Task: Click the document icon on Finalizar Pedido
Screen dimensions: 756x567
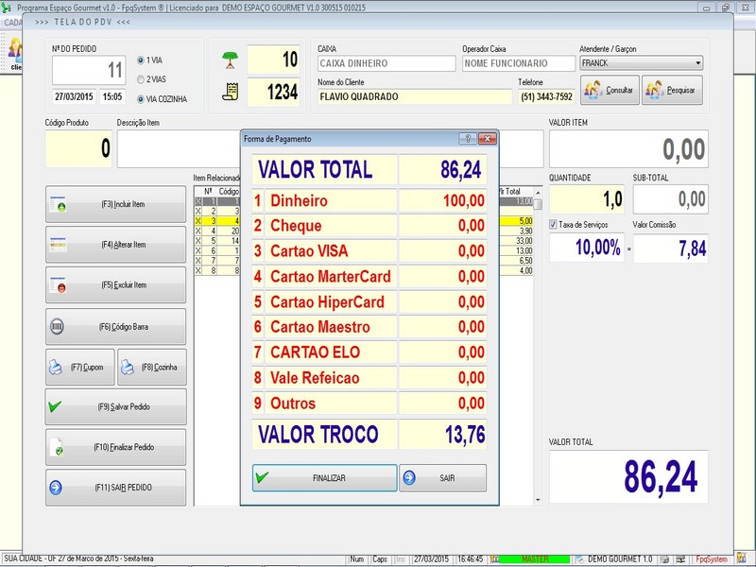Action: click(x=57, y=447)
